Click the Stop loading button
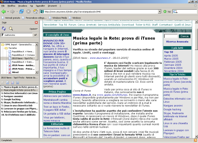The height and width of the screenshot is (143, 198). pos(28,12)
